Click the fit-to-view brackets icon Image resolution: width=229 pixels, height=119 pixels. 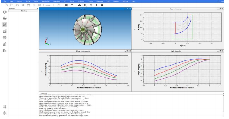[x=85, y=5]
